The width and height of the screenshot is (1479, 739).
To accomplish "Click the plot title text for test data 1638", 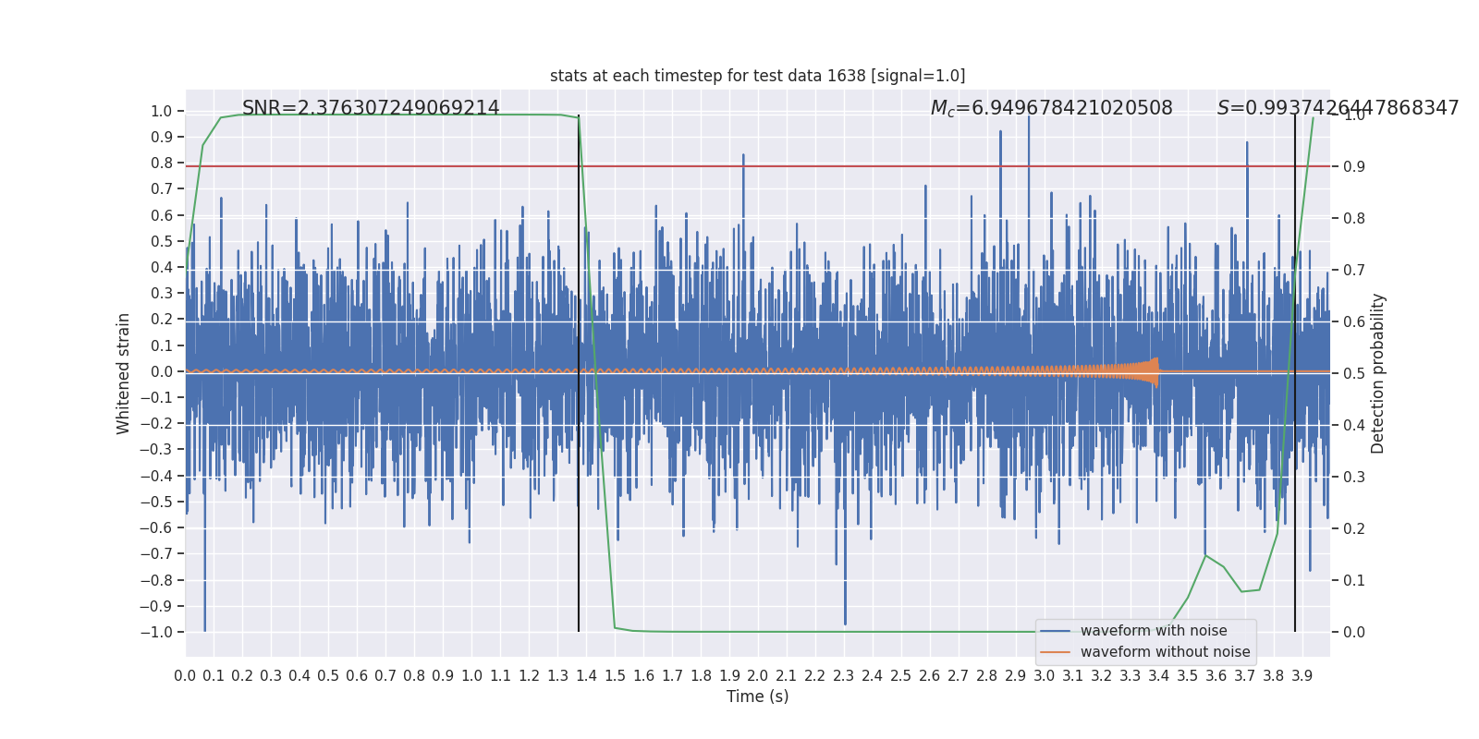I will pos(757,76).
